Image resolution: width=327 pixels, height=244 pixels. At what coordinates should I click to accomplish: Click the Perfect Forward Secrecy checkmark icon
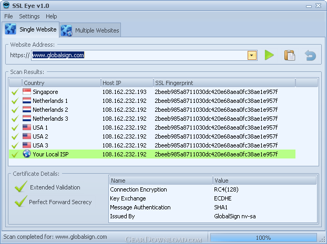coord(21,201)
